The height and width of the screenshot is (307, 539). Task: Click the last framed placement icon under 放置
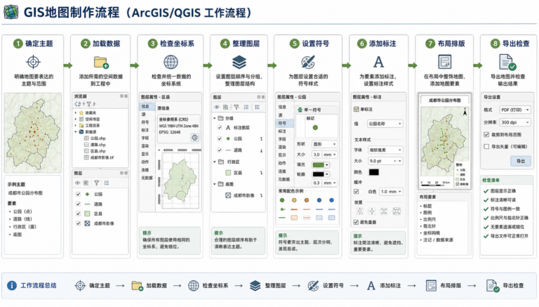(397, 211)
